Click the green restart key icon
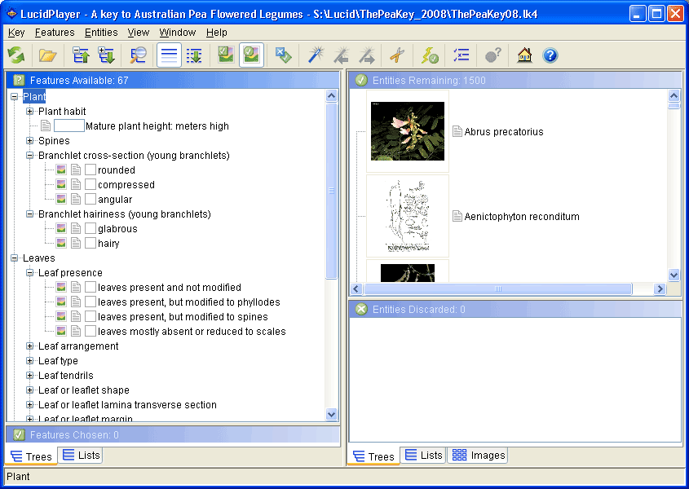Screen dimensions: 689x489 pos(16,55)
